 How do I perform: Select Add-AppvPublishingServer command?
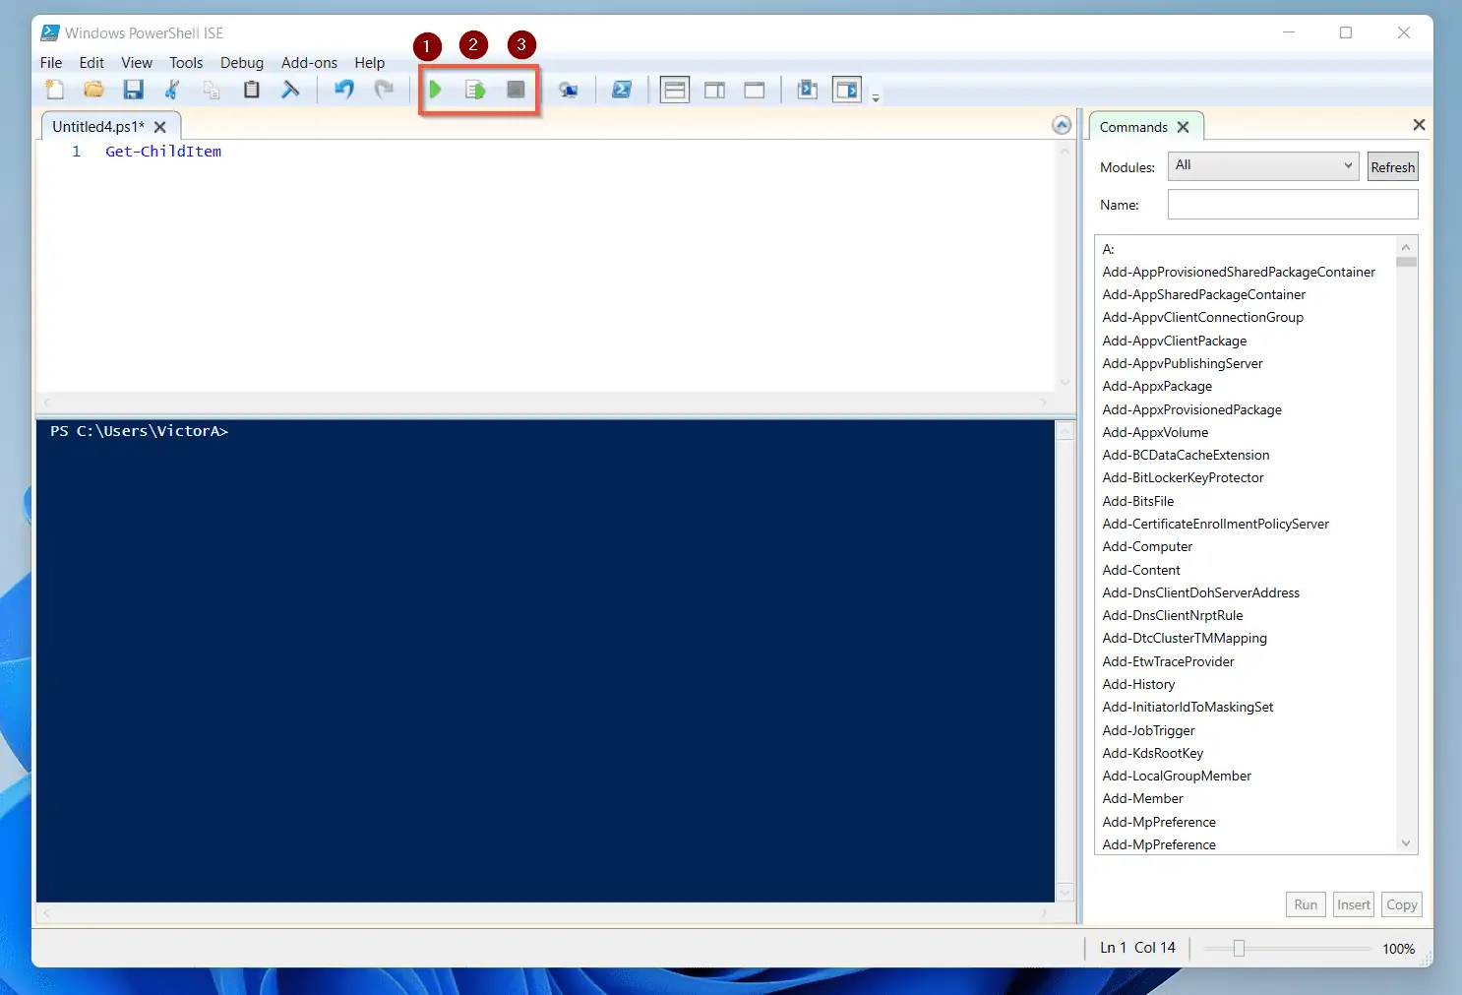[1183, 363]
